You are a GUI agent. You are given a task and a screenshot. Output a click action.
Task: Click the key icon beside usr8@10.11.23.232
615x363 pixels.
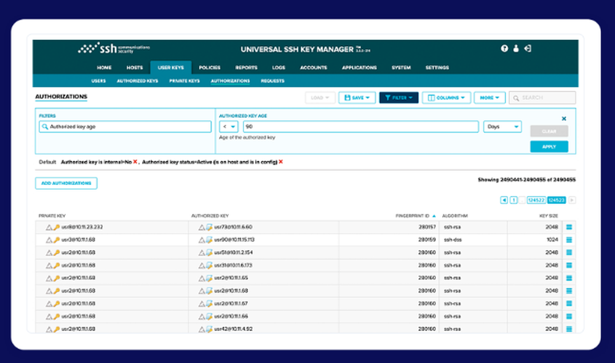(x=57, y=227)
